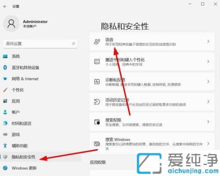Viewport: 220px width, 176px height.
Task: Focus the 查找设置 search field
Action: pos(40,44)
